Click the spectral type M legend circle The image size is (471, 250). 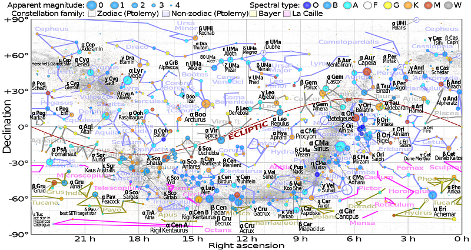(428, 5)
